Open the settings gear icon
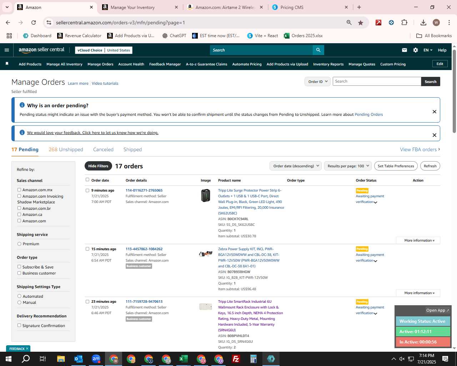The width and height of the screenshot is (457, 366). 416,50
